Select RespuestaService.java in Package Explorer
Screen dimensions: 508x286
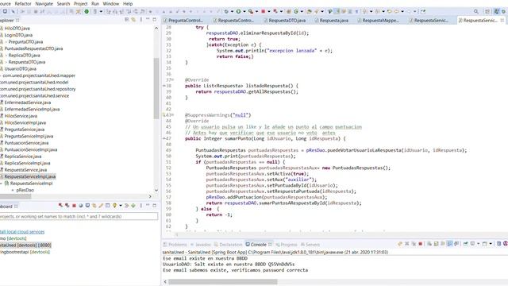25,169
